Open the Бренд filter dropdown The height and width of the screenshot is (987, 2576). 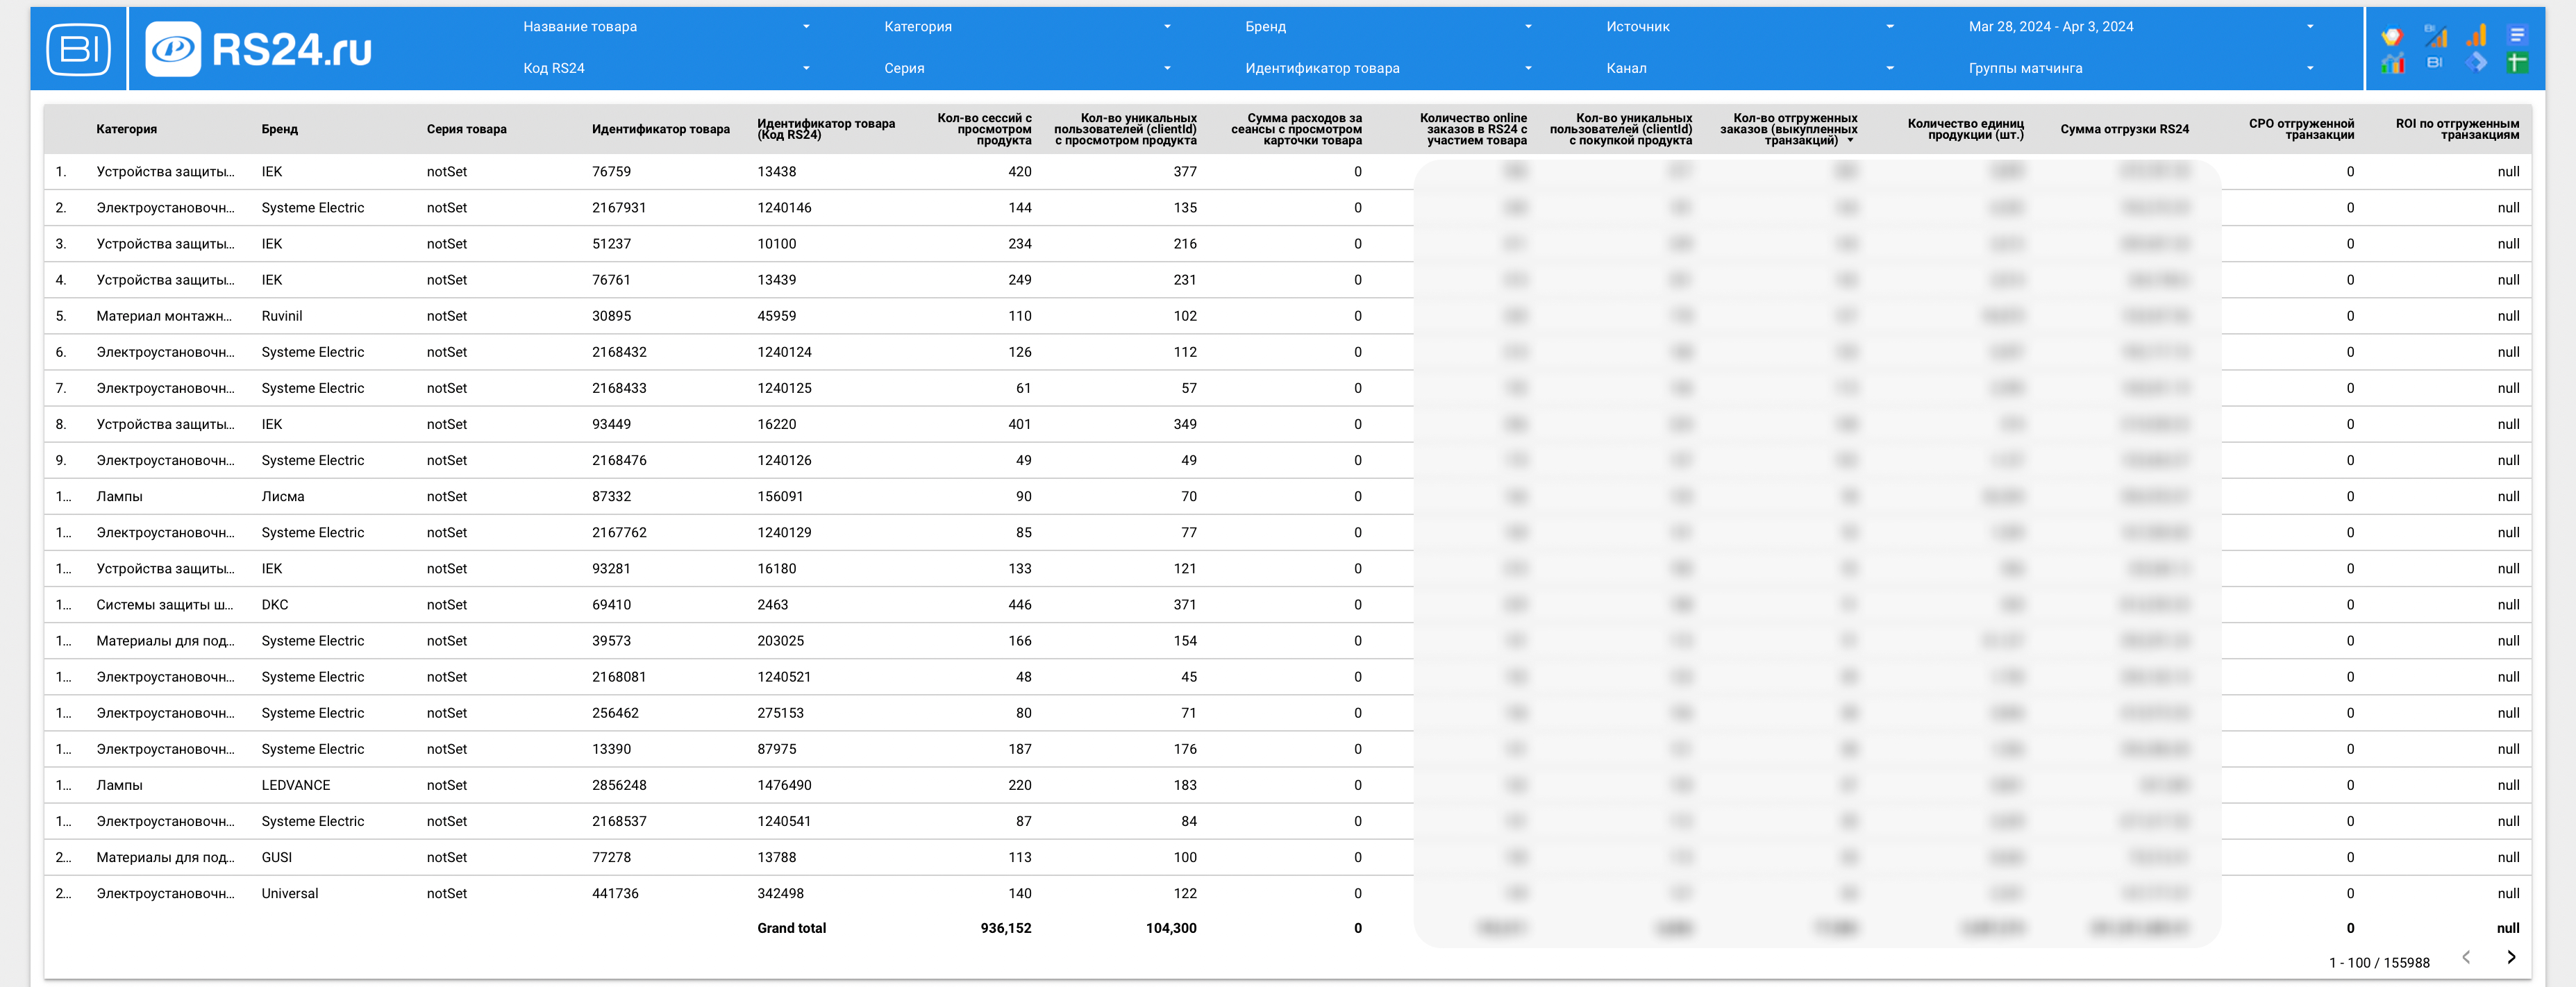pyautogui.click(x=1388, y=27)
